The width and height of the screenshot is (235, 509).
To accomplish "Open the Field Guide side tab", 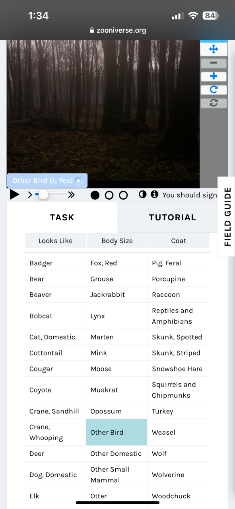I will [227, 217].
